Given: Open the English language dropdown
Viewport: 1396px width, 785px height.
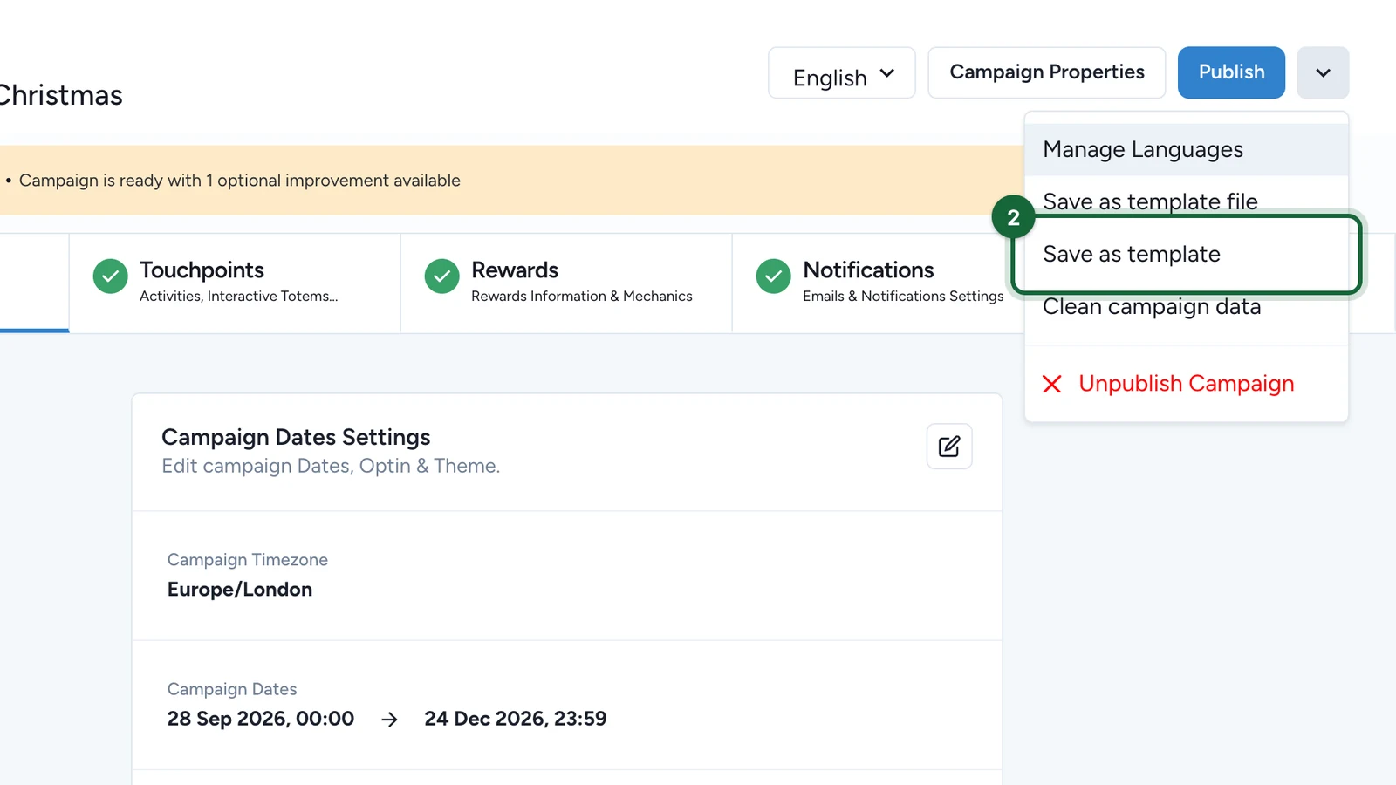Looking at the screenshot, I should pos(842,73).
